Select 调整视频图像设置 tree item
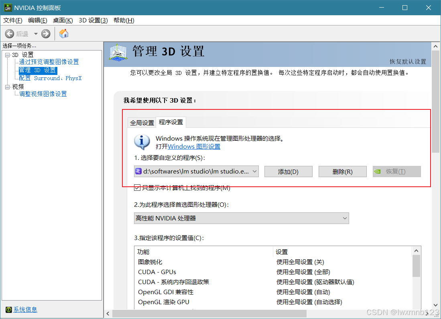 (x=43, y=94)
